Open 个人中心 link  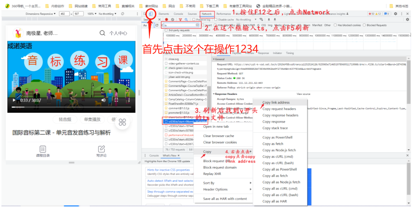tap(118, 33)
